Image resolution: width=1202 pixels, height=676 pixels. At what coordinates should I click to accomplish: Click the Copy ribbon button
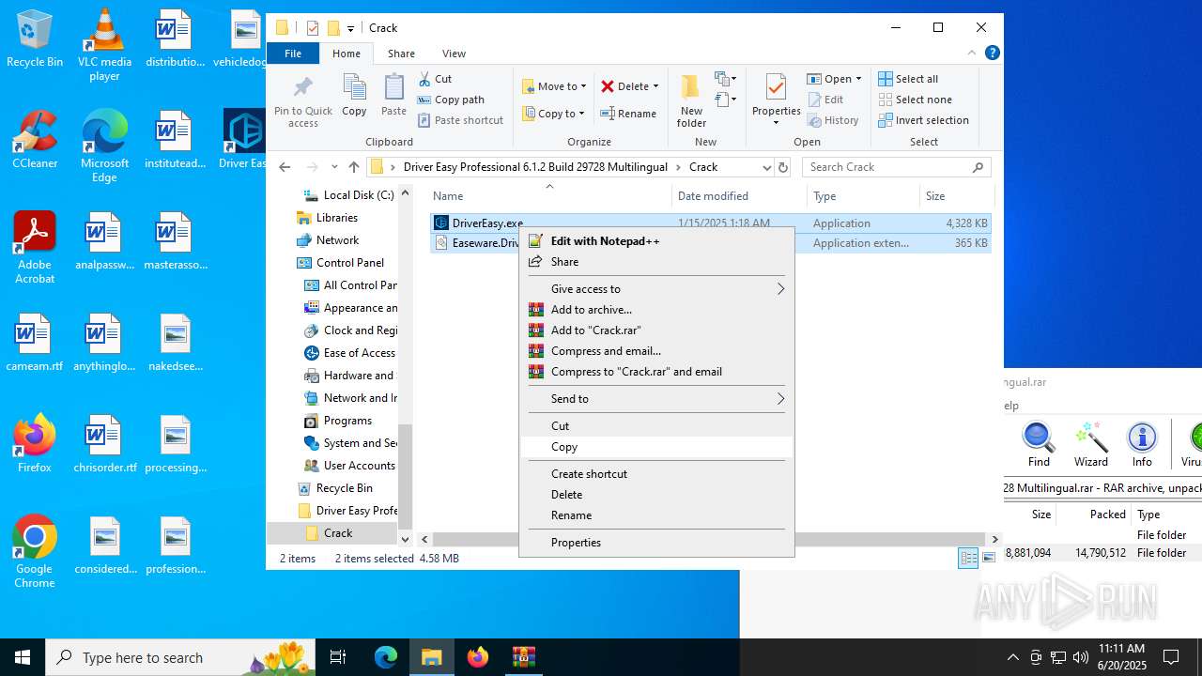pyautogui.click(x=354, y=96)
